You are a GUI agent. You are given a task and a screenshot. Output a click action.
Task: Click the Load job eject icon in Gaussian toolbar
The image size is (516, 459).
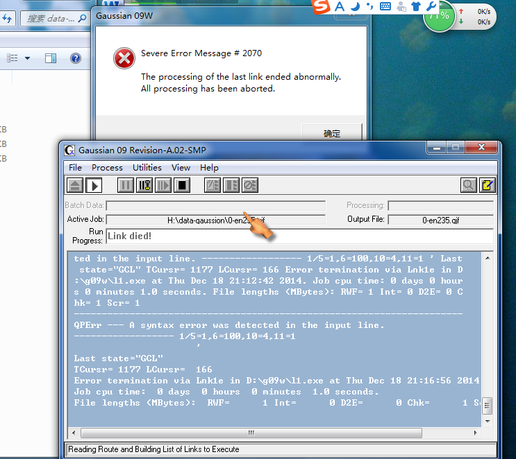pos(75,185)
